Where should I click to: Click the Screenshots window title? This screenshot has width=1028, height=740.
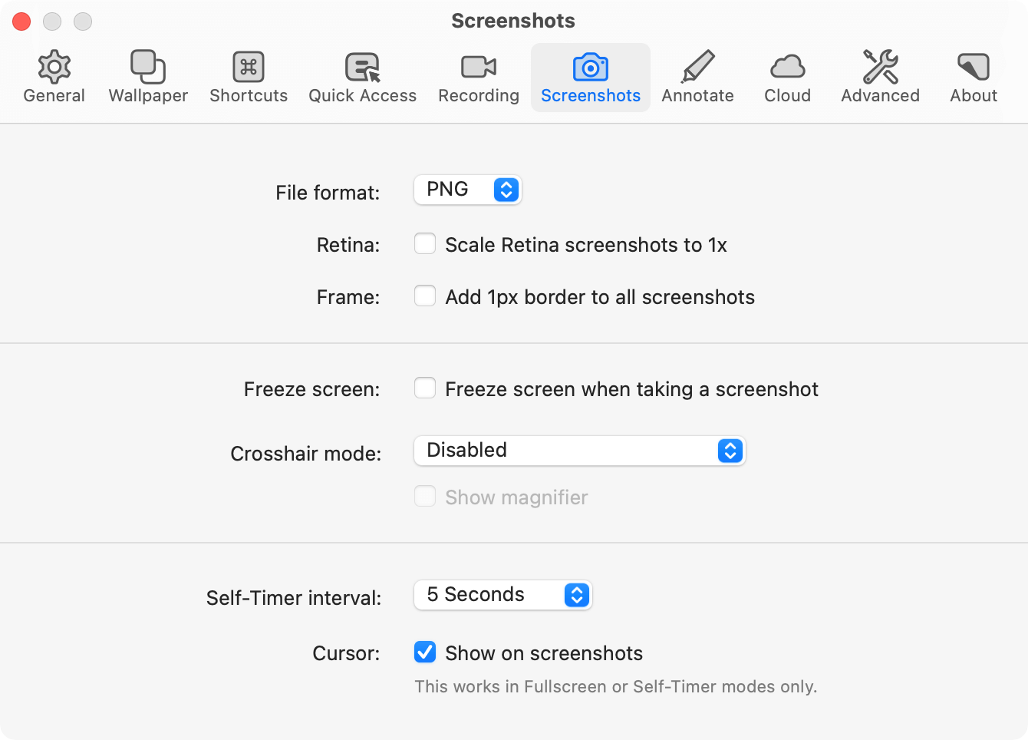(513, 21)
